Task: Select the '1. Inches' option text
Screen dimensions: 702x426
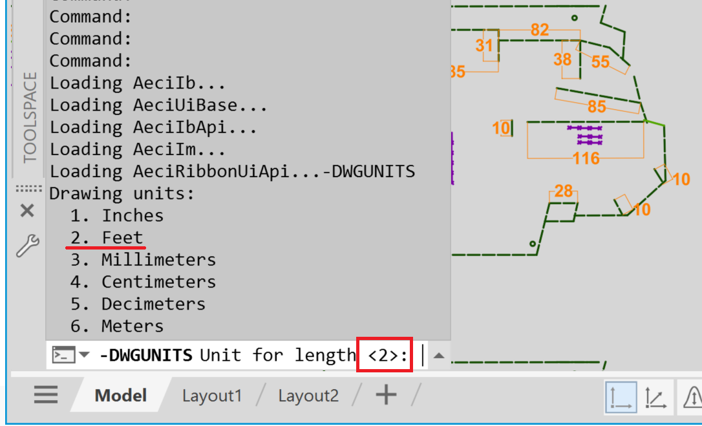Action: (x=117, y=215)
